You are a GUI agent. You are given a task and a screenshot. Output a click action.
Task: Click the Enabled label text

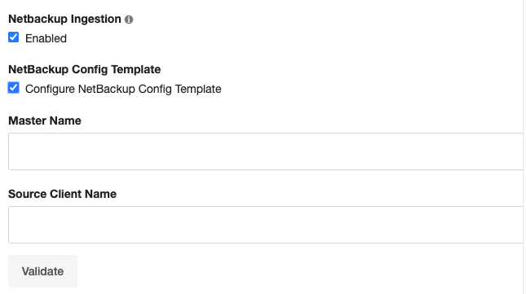(x=46, y=38)
